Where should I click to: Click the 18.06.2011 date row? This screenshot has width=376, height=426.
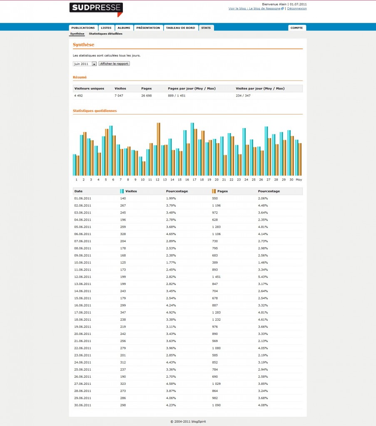pos(188,319)
